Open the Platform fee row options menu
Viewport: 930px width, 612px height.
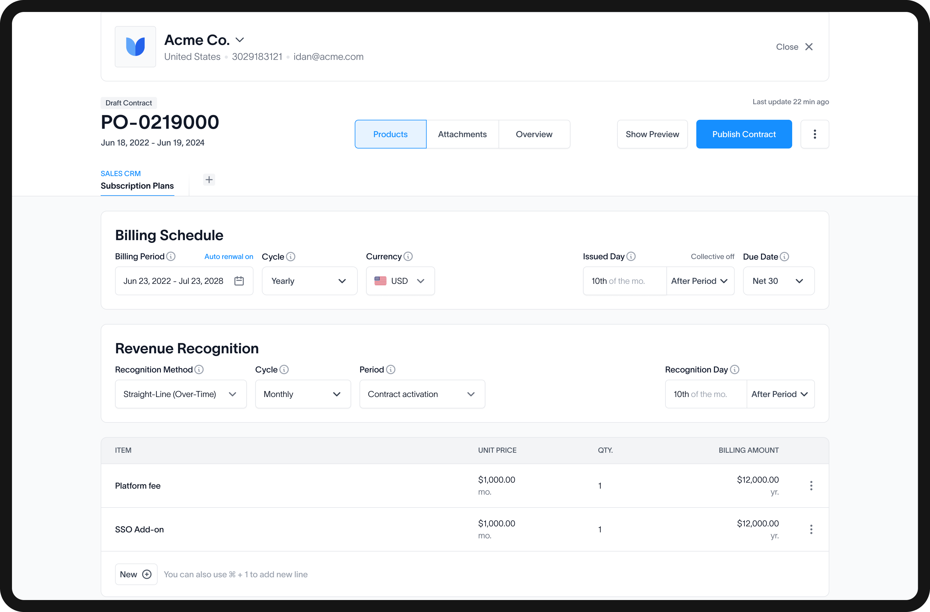tap(811, 485)
